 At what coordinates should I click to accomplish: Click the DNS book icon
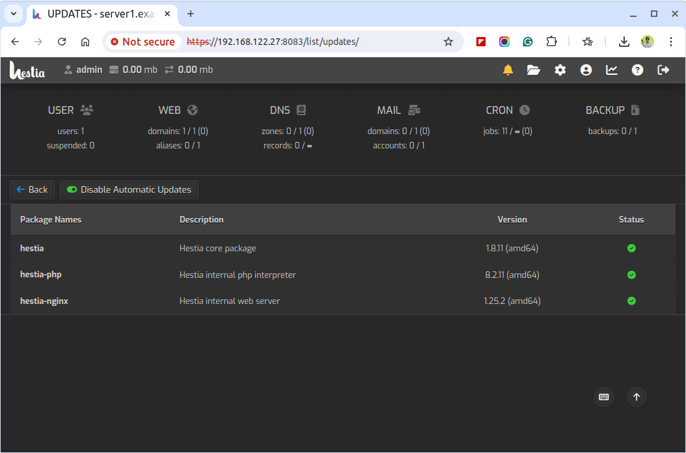point(301,110)
